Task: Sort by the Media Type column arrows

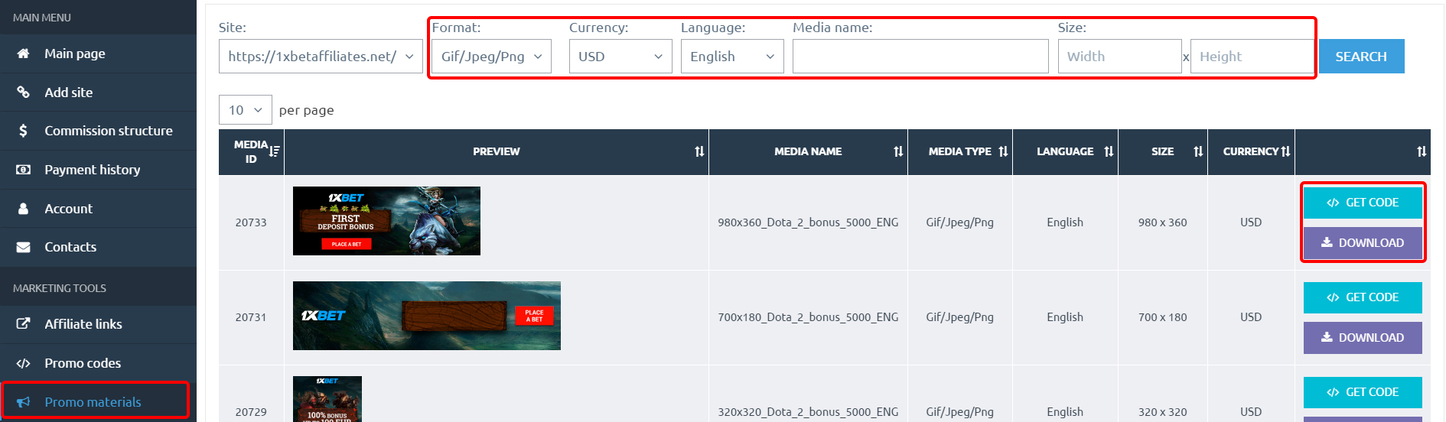Action: [1003, 151]
